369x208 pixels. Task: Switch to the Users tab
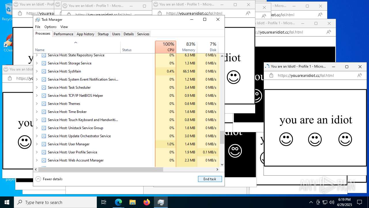pyautogui.click(x=116, y=34)
